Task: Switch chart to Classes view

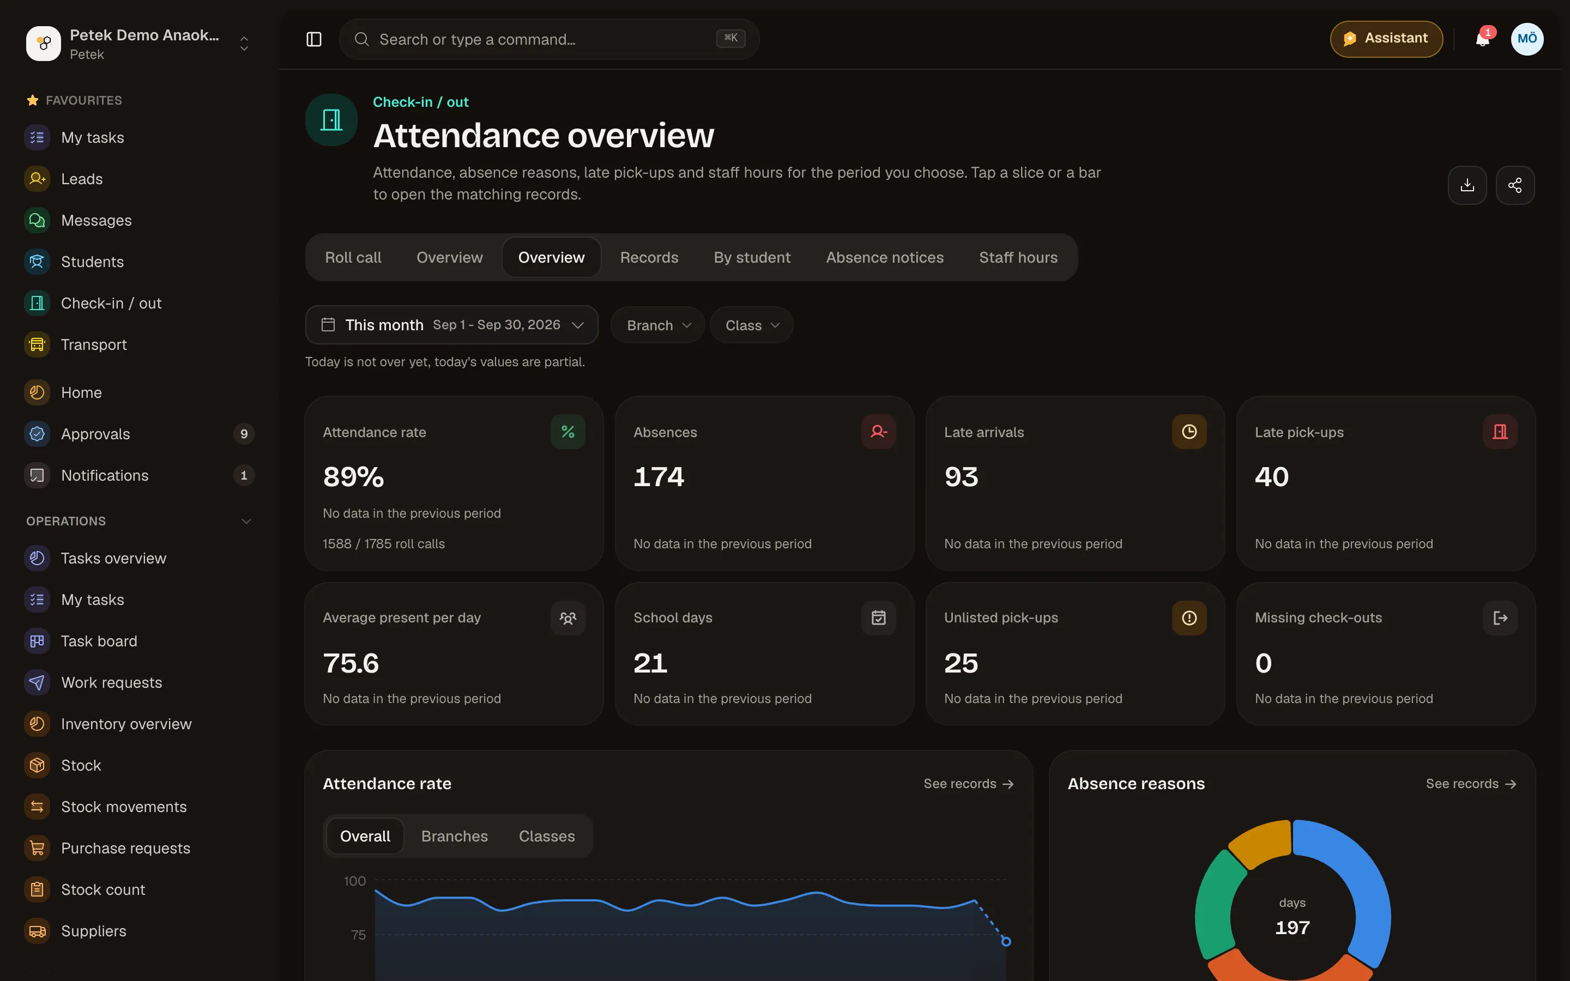Action: click(x=546, y=837)
